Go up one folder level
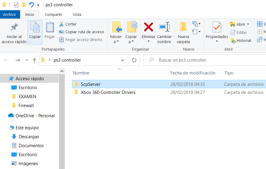This screenshot has width=266, height=169. [x=34, y=60]
